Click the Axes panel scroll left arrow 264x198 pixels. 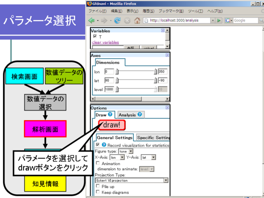tap(93, 99)
